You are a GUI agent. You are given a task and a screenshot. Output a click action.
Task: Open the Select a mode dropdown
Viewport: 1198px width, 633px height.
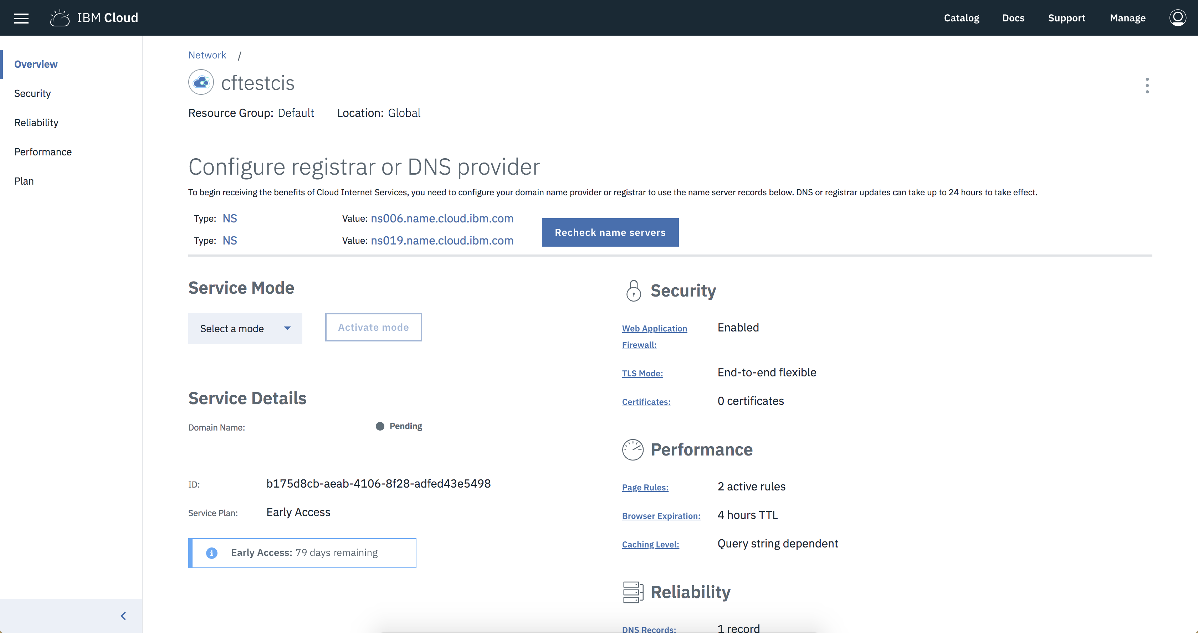(x=245, y=329)
